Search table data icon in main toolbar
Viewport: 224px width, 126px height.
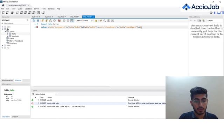click(39, 13)
